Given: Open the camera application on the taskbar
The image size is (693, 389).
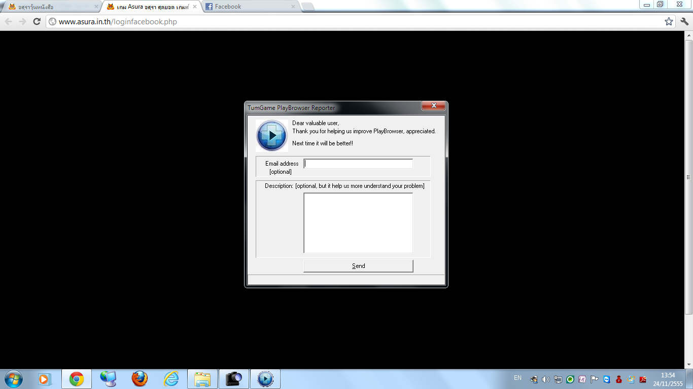Looking at the screenshot, I should [234, 378].
